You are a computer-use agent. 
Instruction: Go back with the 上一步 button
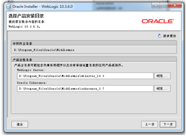(149, 124)
